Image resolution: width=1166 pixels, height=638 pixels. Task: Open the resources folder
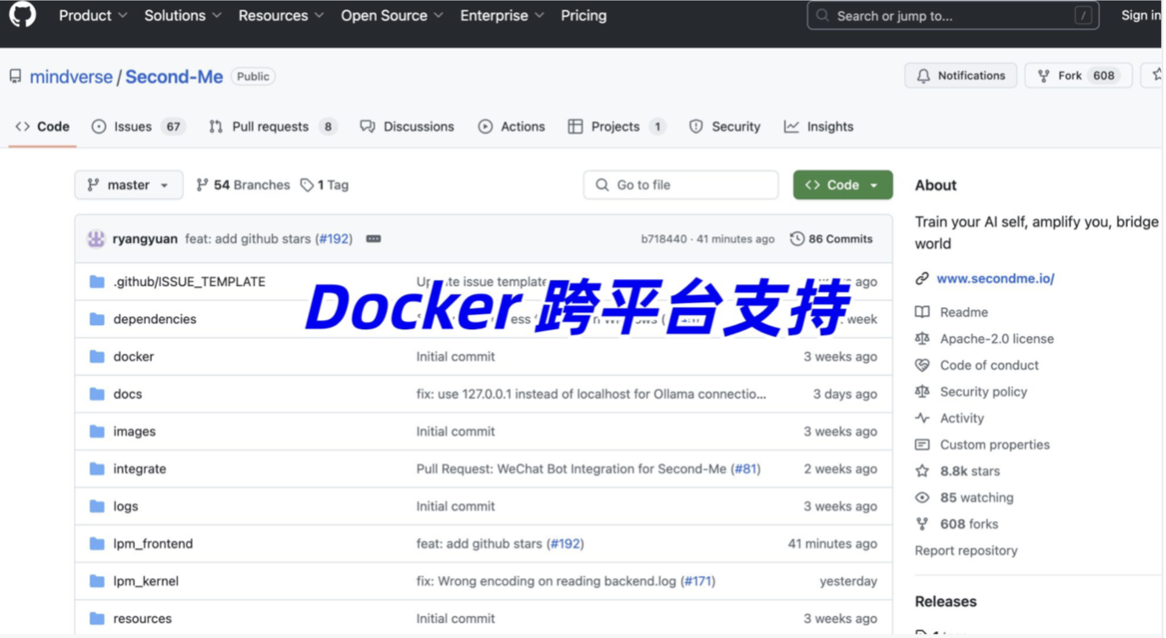[x=143, y=618]
